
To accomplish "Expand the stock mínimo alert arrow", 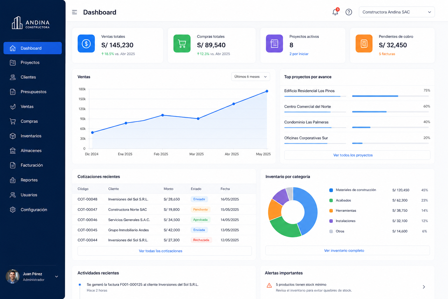I will point(424,287).
